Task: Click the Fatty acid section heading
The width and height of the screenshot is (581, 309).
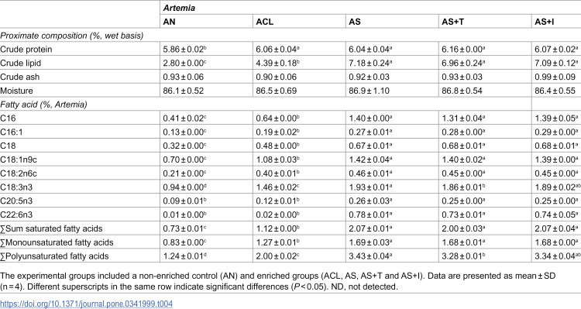Action: point(43,105)
